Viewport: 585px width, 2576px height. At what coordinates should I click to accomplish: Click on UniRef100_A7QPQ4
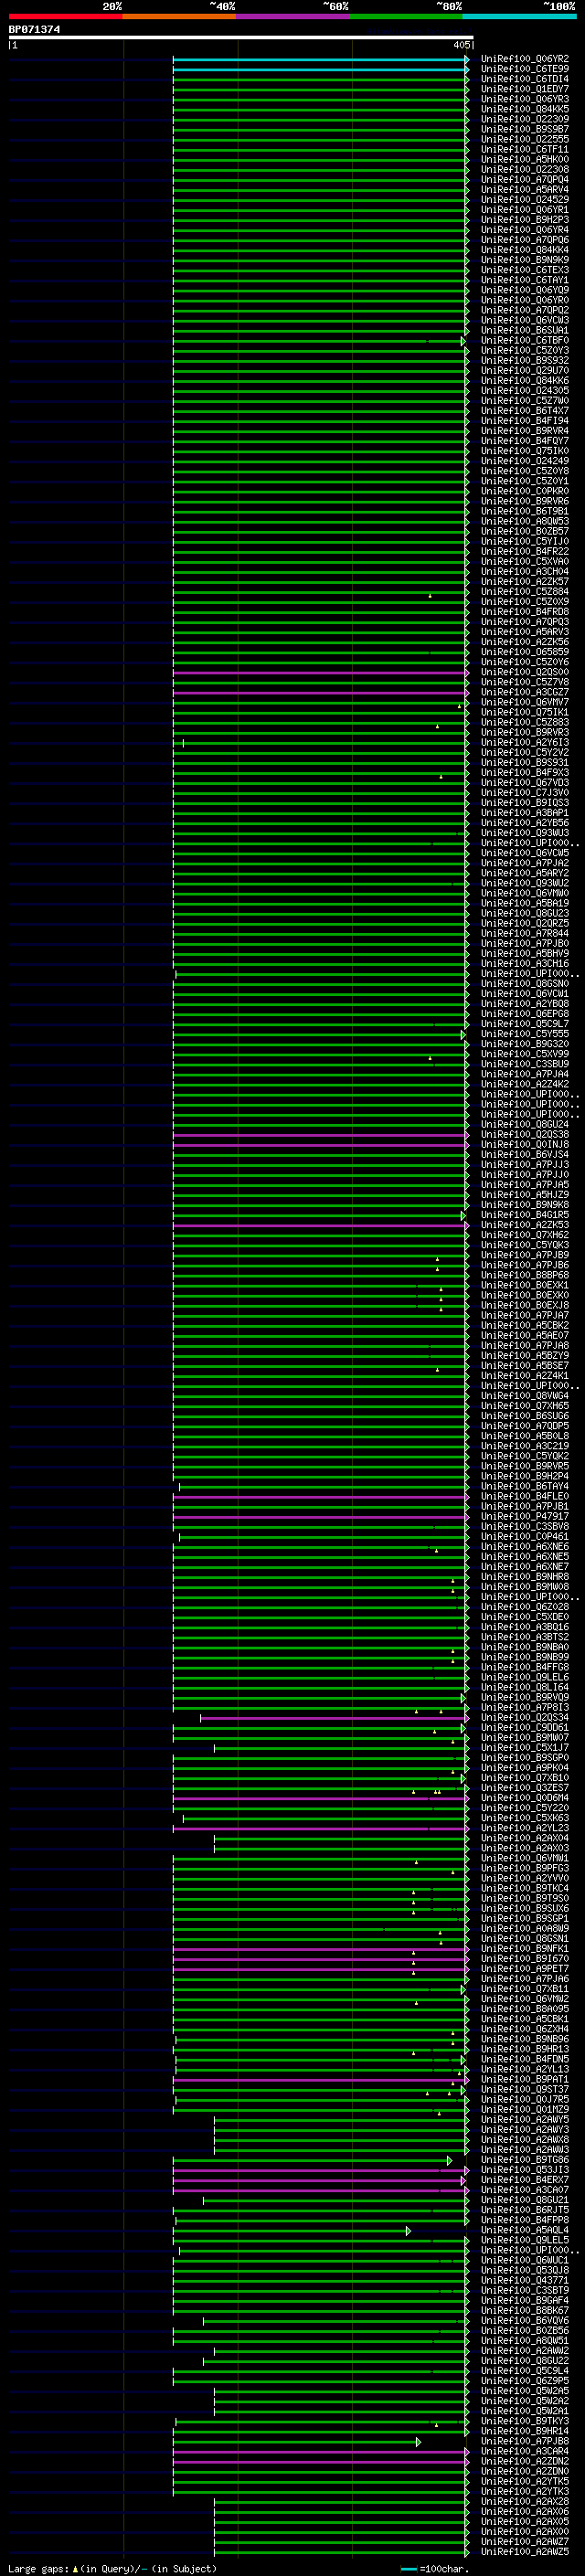pos(524,180)
